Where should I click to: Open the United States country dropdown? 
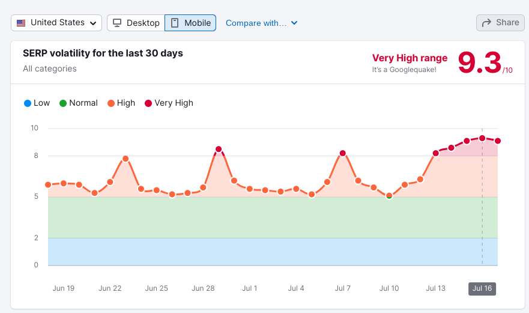(x=56, y=23)
